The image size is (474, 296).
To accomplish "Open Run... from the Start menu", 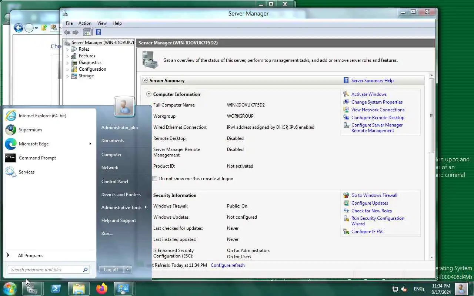I will coord(107,233).
